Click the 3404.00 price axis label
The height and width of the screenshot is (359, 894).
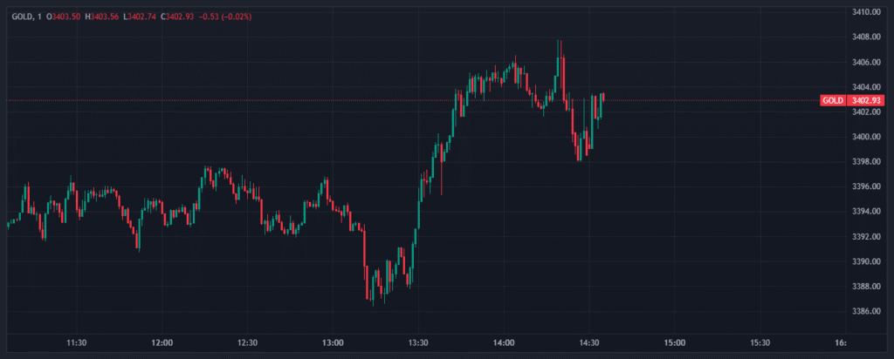click(866, 87)
